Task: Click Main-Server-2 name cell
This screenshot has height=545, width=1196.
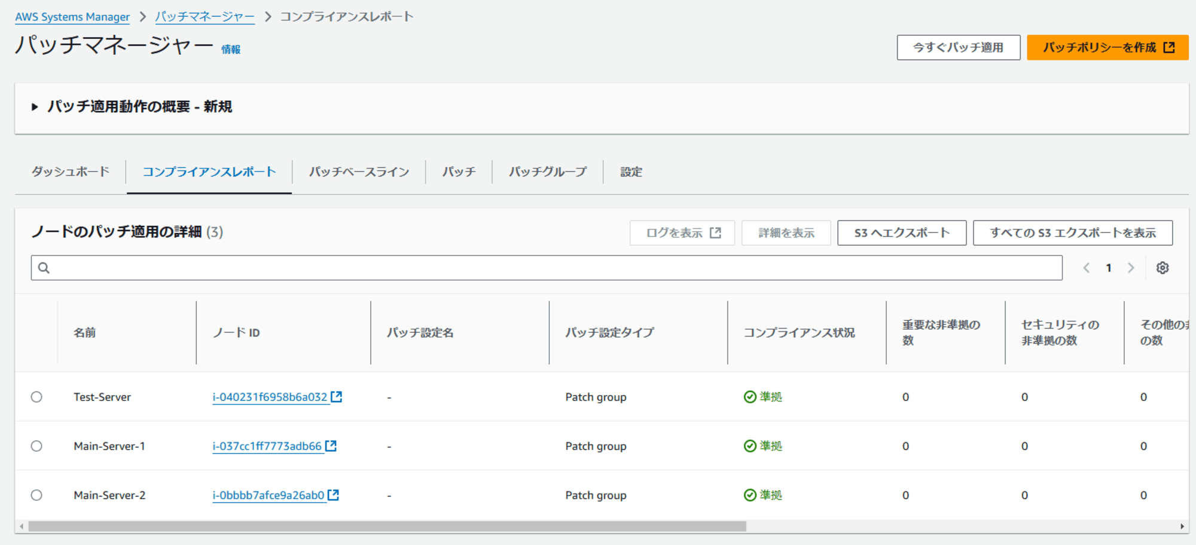Action: point(109,495)
